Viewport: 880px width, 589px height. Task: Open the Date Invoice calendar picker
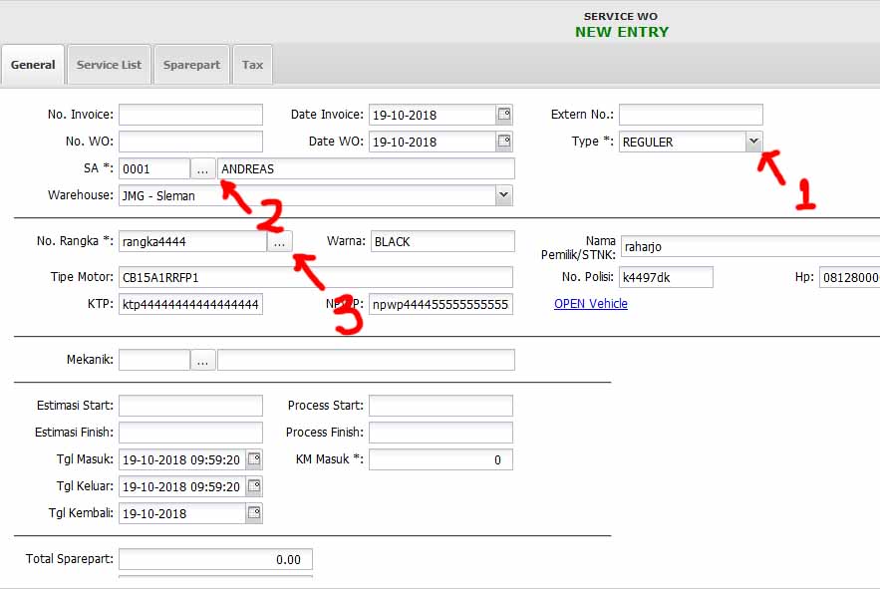[x=504, y=115]
